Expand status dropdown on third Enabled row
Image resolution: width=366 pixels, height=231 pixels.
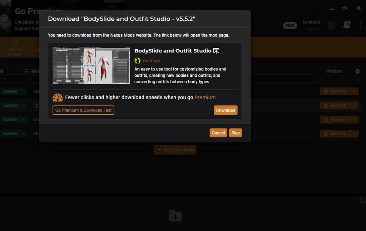point(24,120)
